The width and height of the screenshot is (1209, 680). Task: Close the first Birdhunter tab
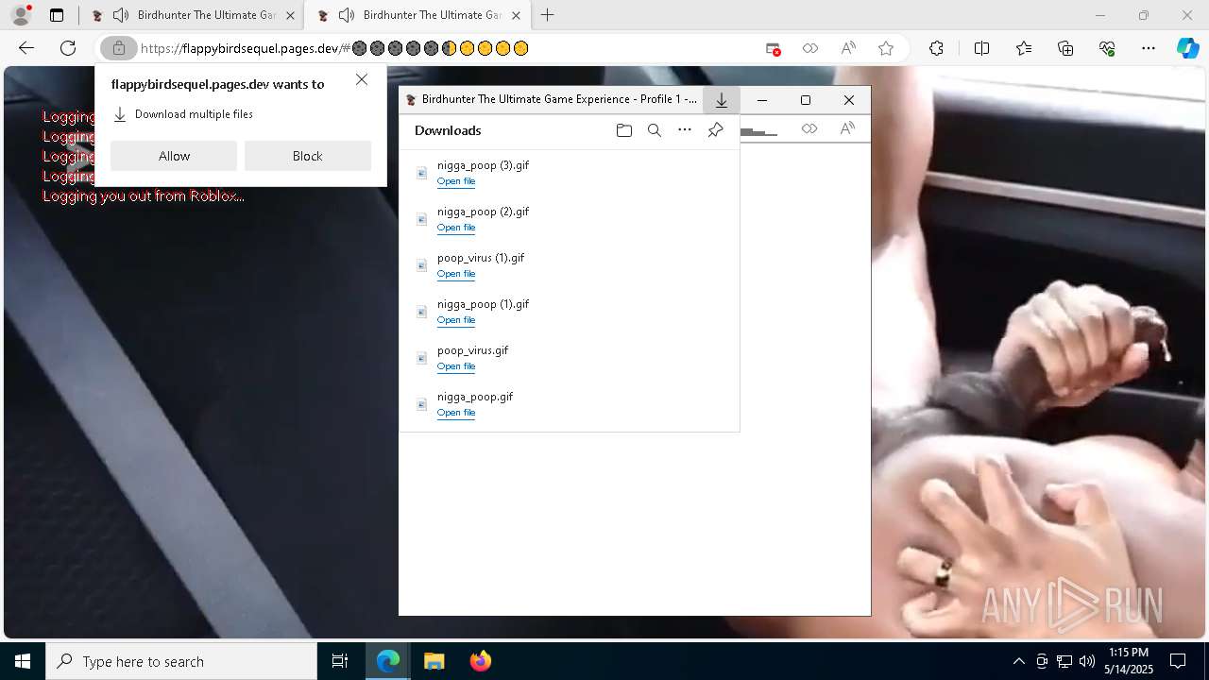[290, 15]
